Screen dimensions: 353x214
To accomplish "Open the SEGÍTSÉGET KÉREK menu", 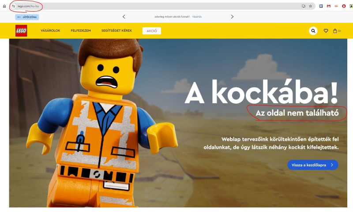I will pyautogui.click(x=116, y=30).
